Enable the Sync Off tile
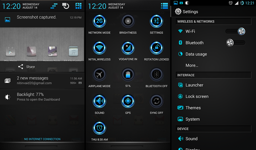The image size is (256, 150). 156,101
